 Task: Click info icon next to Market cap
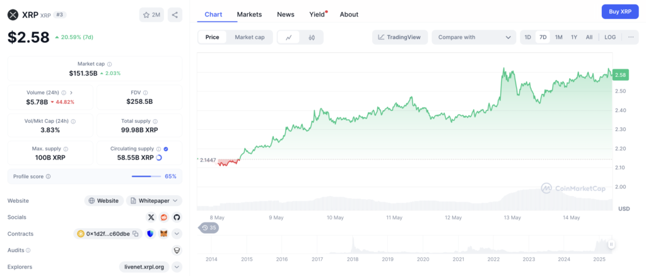pos(109,64)
